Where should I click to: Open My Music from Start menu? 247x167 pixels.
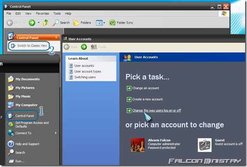coord(19,96)
